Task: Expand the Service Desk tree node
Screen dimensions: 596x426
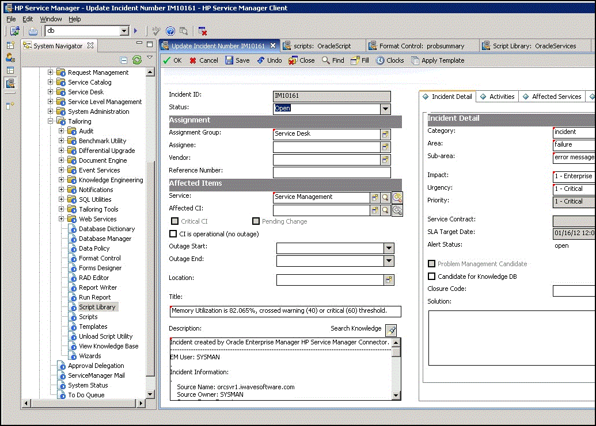Action: click(50, 91)
